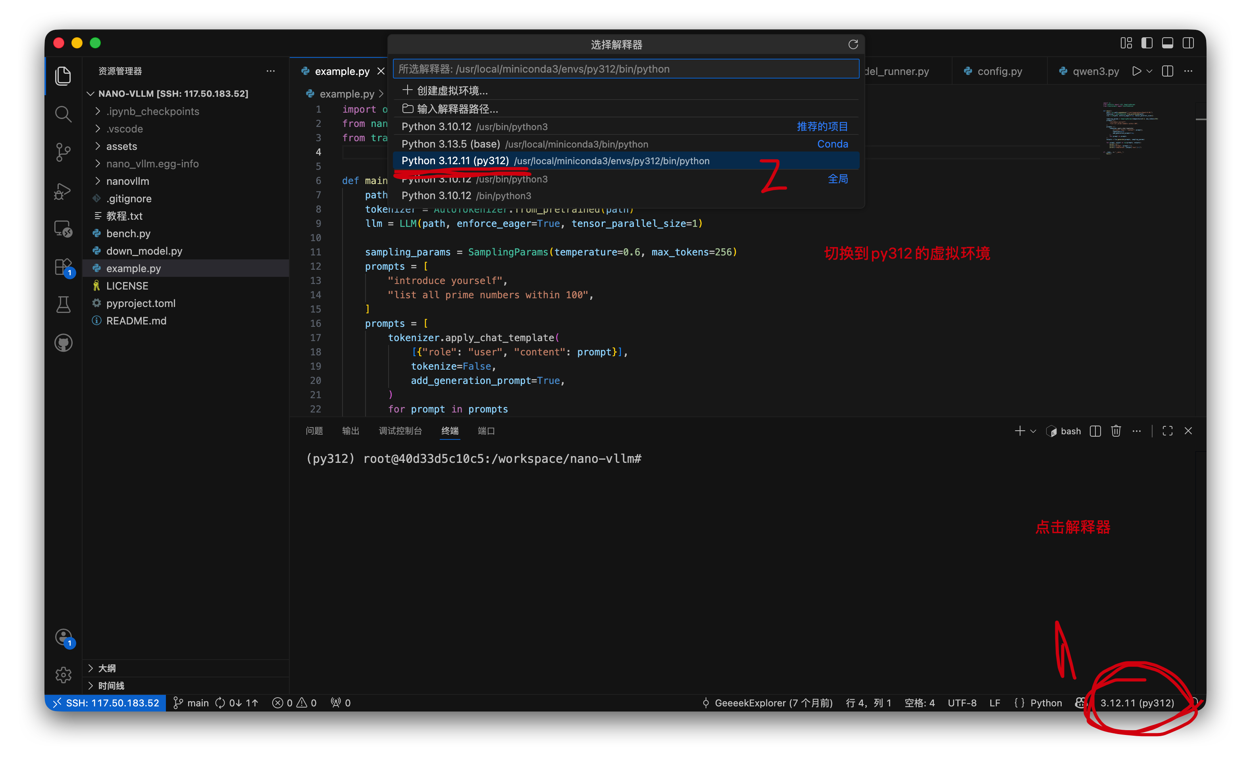Open Run and Debug view
1251x771 pixels.
63,191
